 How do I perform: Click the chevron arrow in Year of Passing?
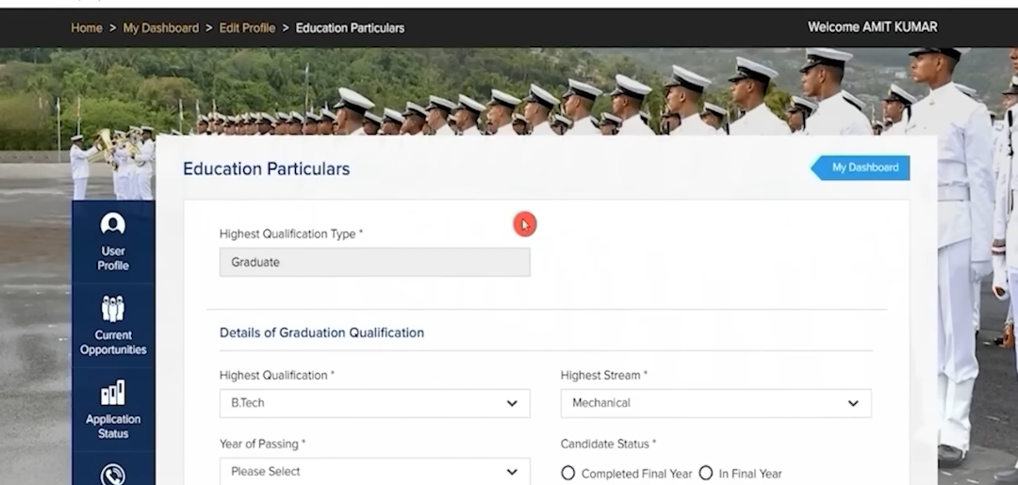coord(512,472)
